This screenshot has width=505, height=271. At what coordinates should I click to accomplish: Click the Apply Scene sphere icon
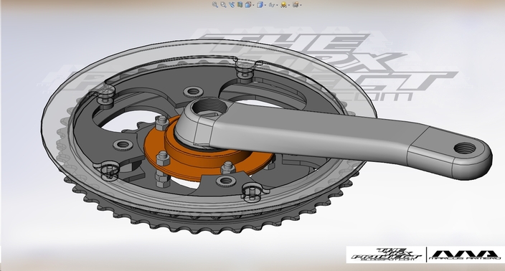(x=284, y=4)
